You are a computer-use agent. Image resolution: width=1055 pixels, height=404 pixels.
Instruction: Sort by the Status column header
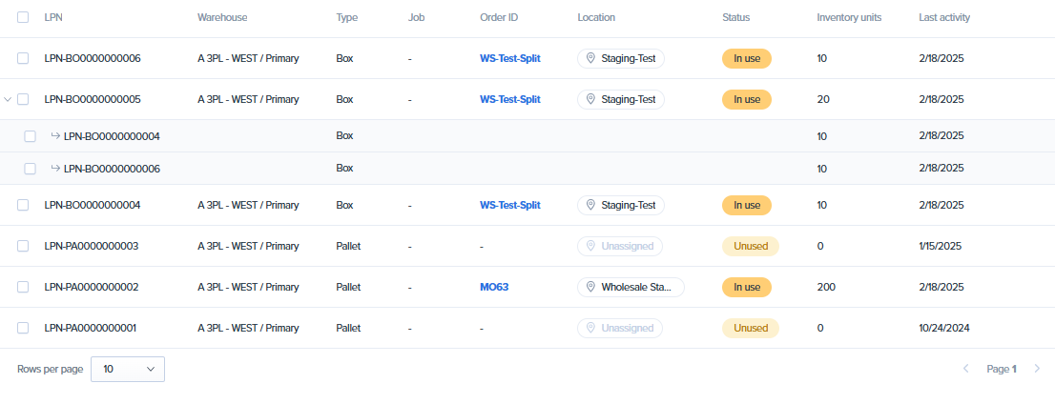pos(735,17)
